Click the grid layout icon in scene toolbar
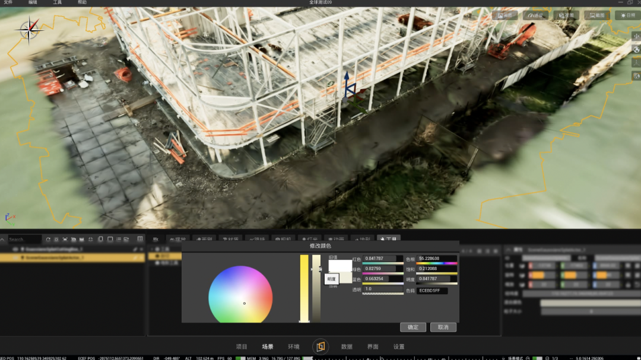641x360 pixels. pos(140,239)
